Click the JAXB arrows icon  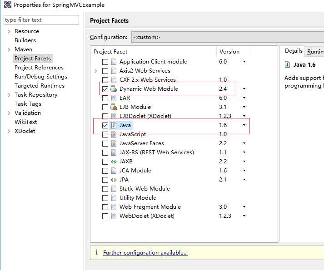pos(114,162)
